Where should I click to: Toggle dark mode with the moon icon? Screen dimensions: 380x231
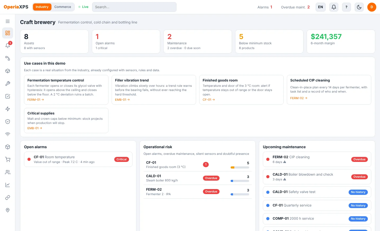click(x=359, y=7)
